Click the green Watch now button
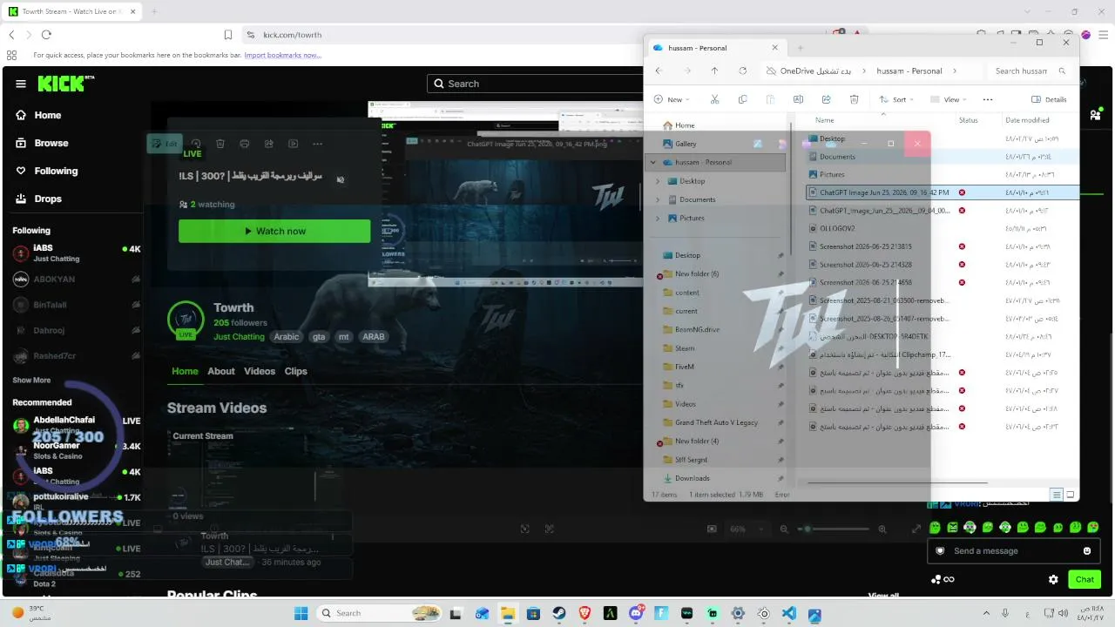 tap(274, 231)
